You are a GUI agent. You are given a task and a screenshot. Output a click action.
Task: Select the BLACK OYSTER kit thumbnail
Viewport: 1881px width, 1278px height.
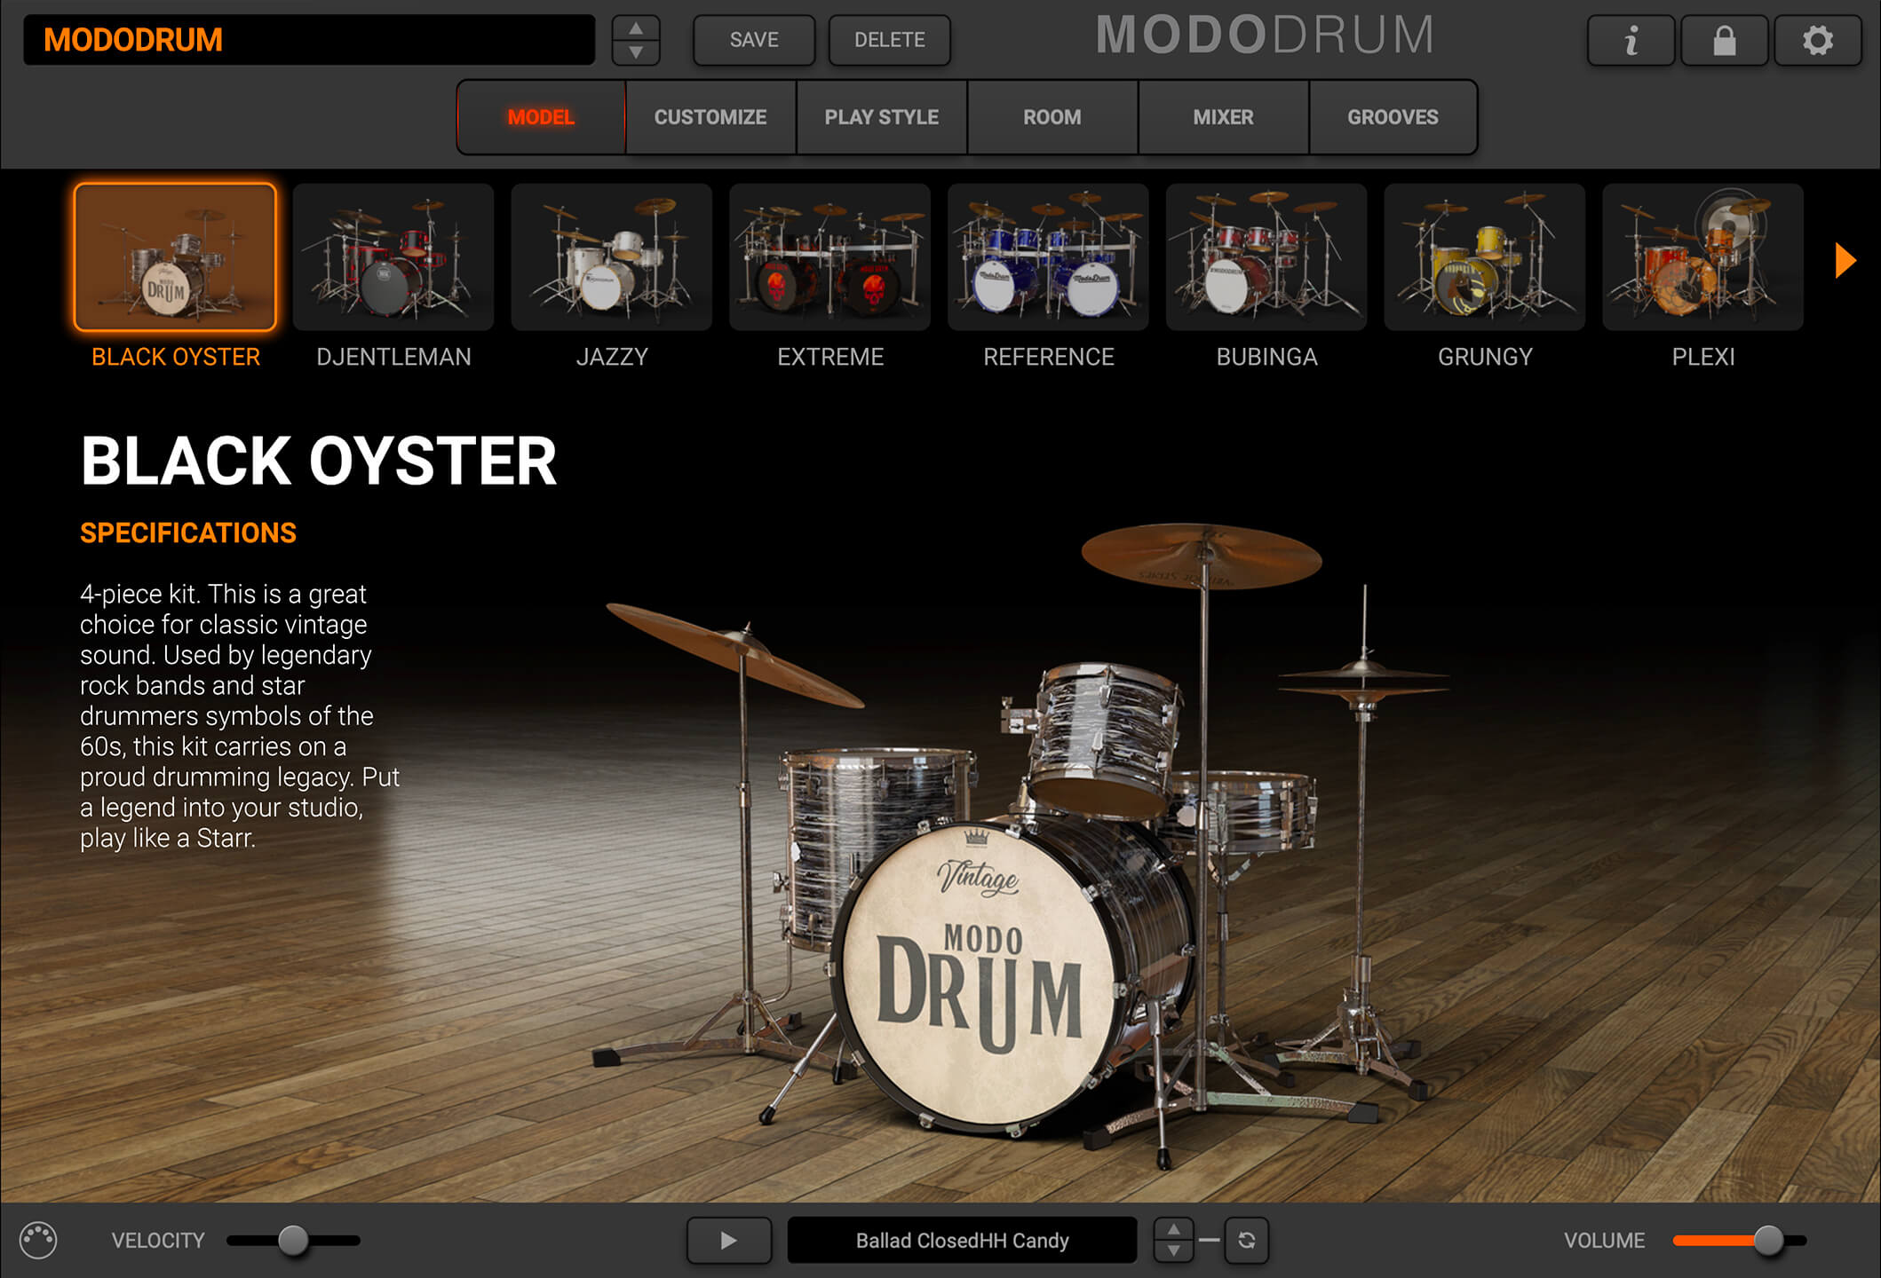[x=175, y=256]
